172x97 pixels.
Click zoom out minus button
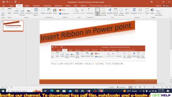click(x=148, y=87)
